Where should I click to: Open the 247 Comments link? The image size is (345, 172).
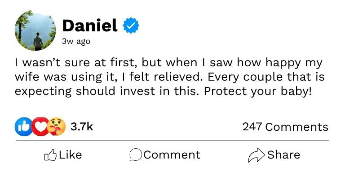tap(285, 127)
